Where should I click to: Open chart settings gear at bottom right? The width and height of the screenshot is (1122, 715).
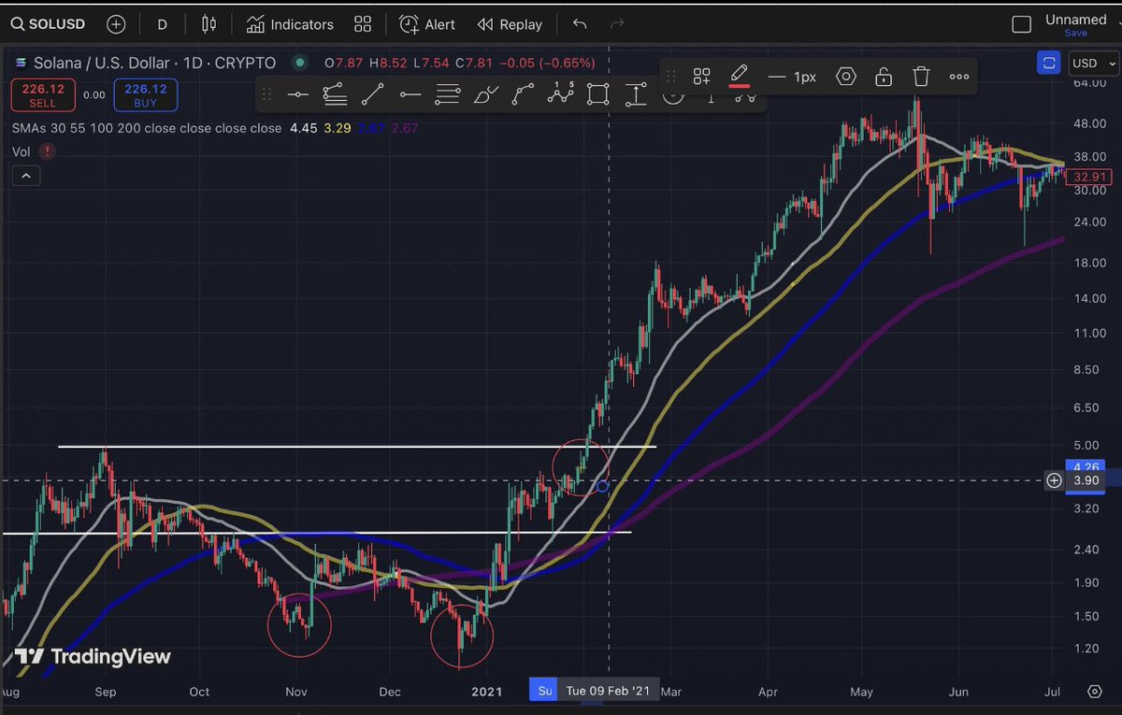(1095, 692)
